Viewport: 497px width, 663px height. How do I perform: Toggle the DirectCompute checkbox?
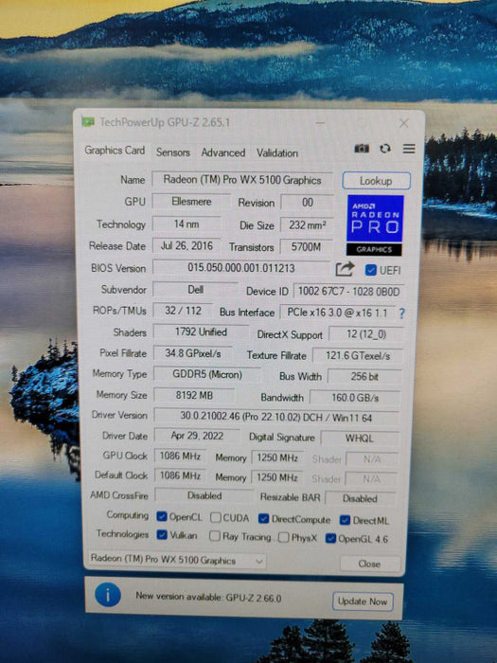tap(264, 518)
